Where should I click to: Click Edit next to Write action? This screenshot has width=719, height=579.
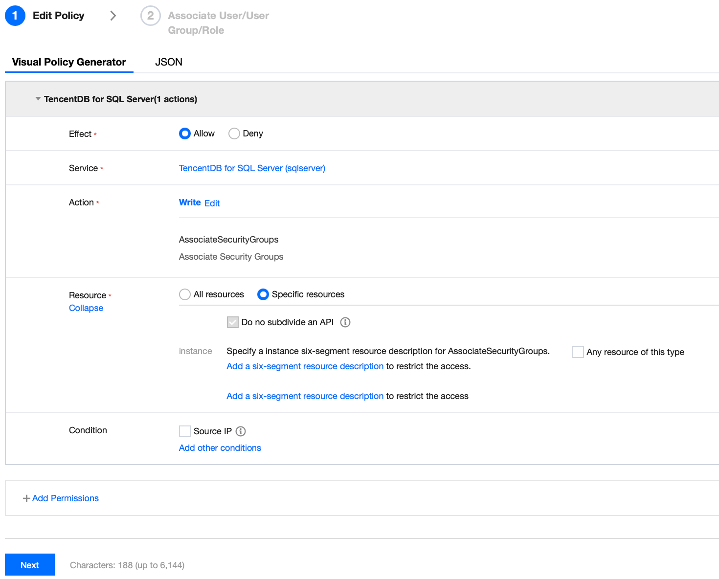212,203
